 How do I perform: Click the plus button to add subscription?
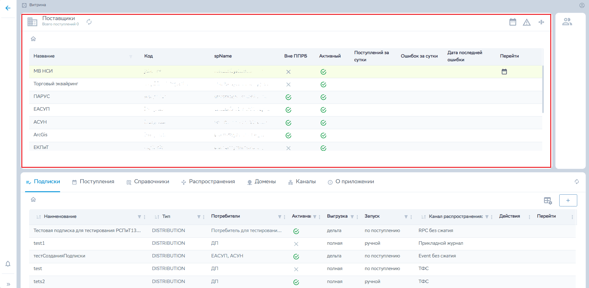click(568, 200)
